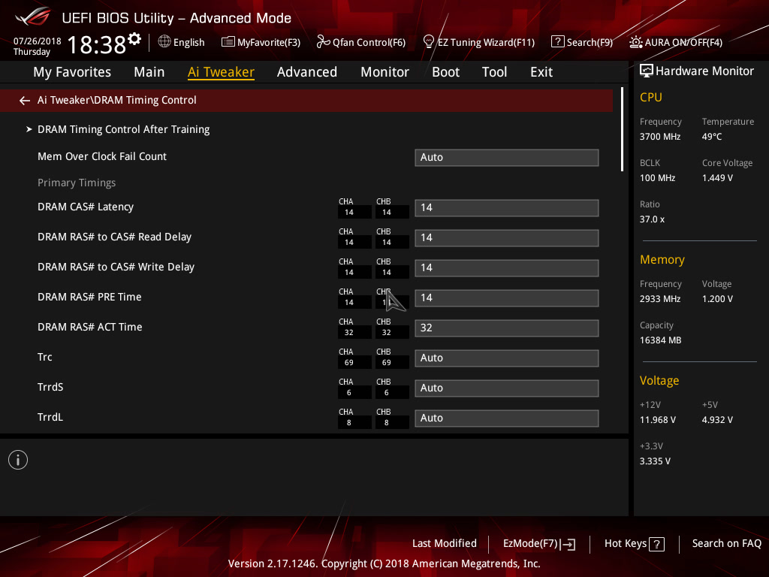
Task: Open Qfan Control fan icon
Action: click(323, 42)
